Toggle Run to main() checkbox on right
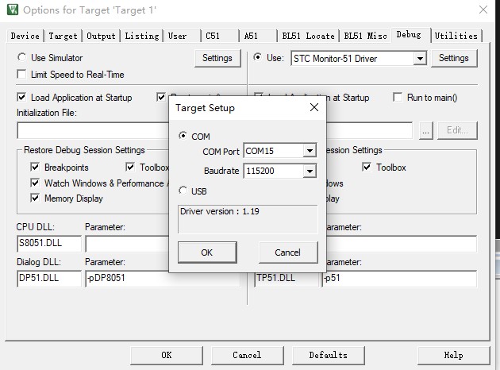Screen dimensions: 500x370 point(398,97)
